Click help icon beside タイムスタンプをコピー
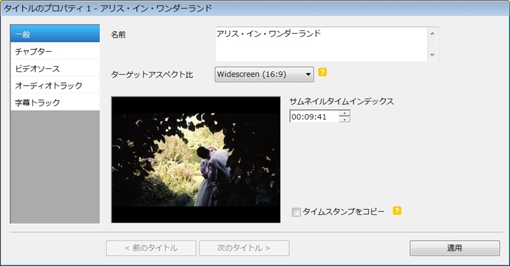 coord(397,211)
